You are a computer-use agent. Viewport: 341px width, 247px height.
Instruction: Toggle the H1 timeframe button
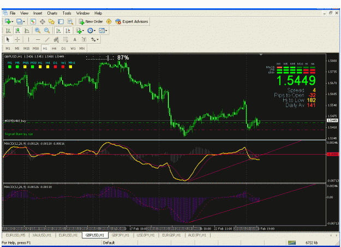45,48
